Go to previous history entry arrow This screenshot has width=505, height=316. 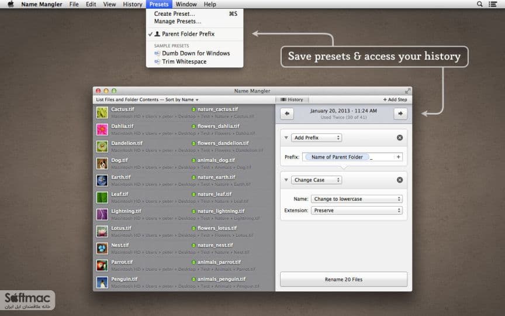[286, 114]
